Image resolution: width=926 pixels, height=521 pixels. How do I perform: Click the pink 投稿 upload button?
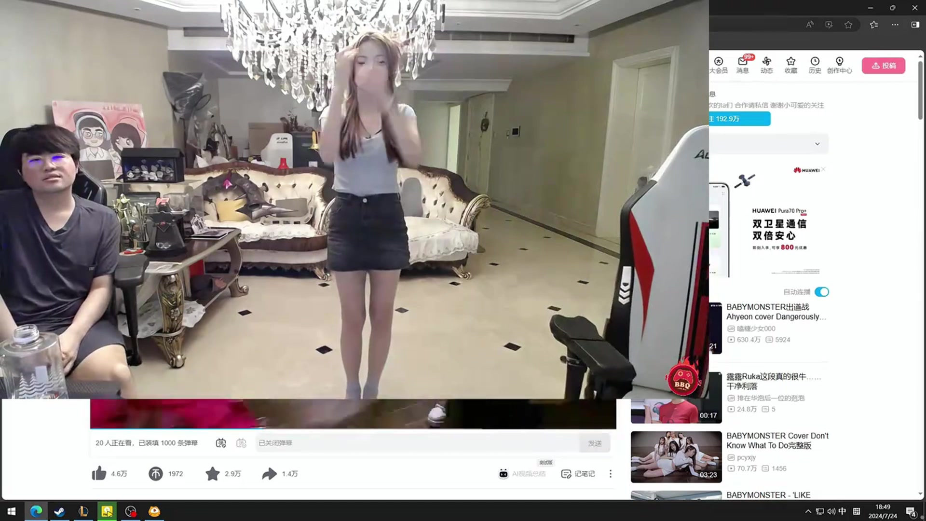point(884,66)
